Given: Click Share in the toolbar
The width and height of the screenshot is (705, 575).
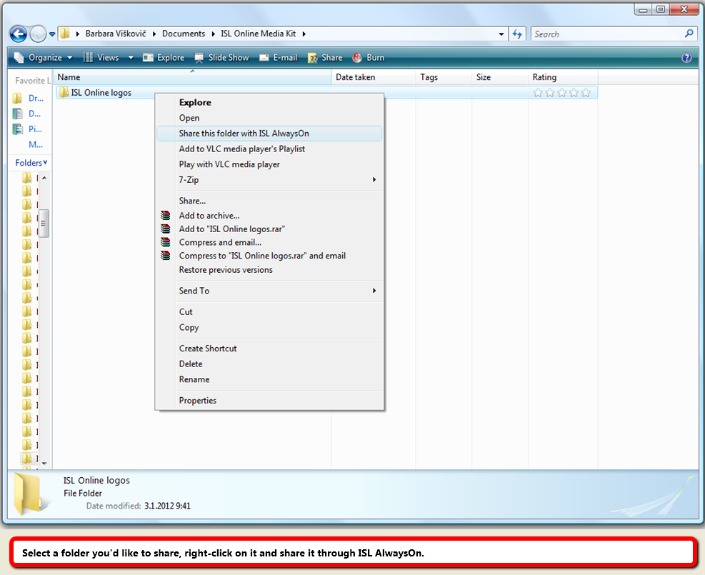Looking at the screenshot, I should click(325, 58).
